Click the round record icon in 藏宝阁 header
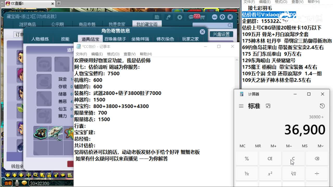333x187 pixels. tap(180, 17)
